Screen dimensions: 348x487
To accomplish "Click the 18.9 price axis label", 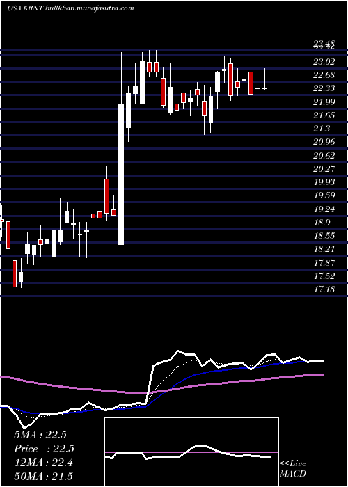I will tap(322, 223).
